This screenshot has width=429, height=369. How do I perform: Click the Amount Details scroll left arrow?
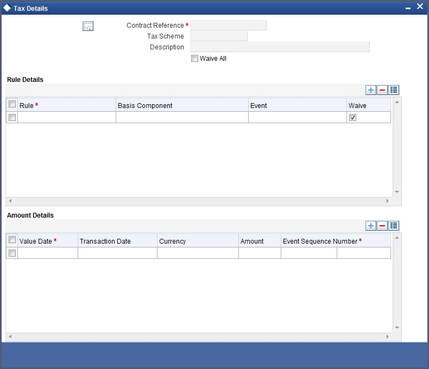10,336
